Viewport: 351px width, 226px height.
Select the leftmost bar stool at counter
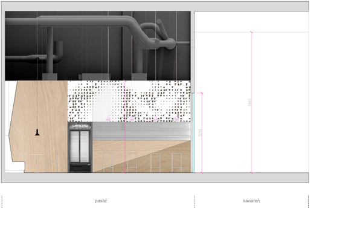[108, 163]
